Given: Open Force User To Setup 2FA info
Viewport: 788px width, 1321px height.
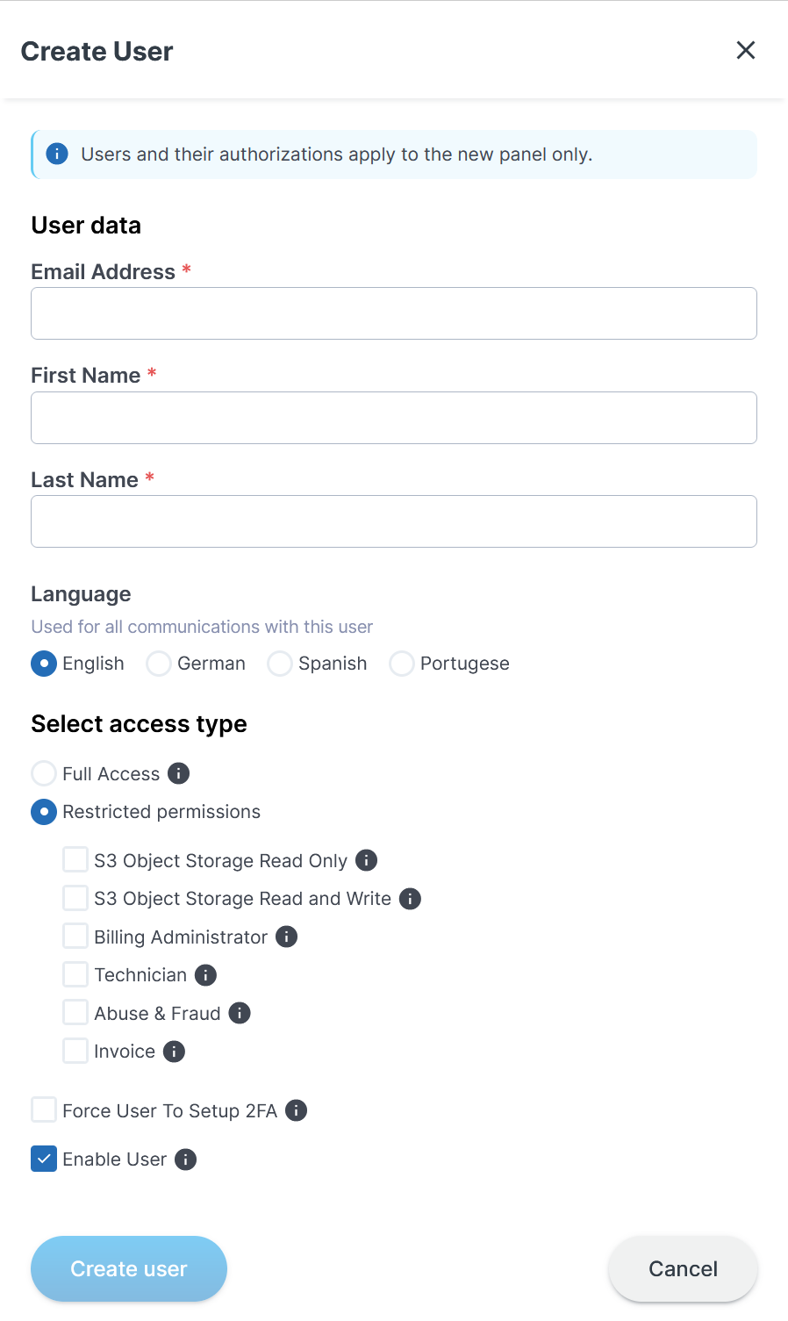Looking at the screenshot, I should [297, 1110].
